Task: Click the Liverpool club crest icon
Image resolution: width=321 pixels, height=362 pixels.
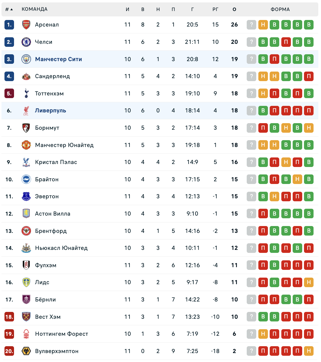Action: click(x=26, y=111)
